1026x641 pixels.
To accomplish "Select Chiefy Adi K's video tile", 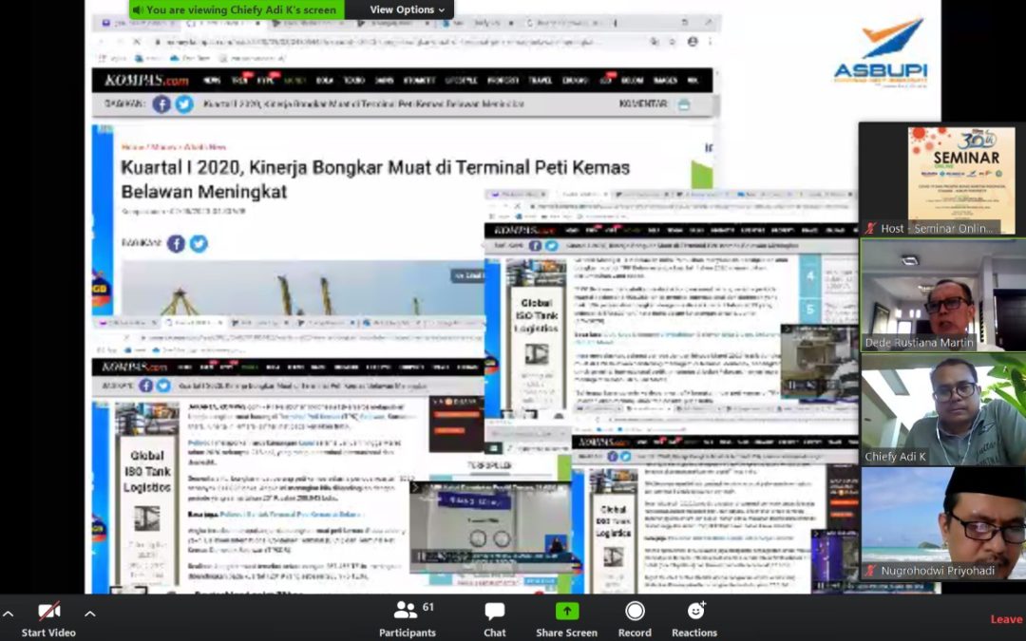I will point(943,409).
